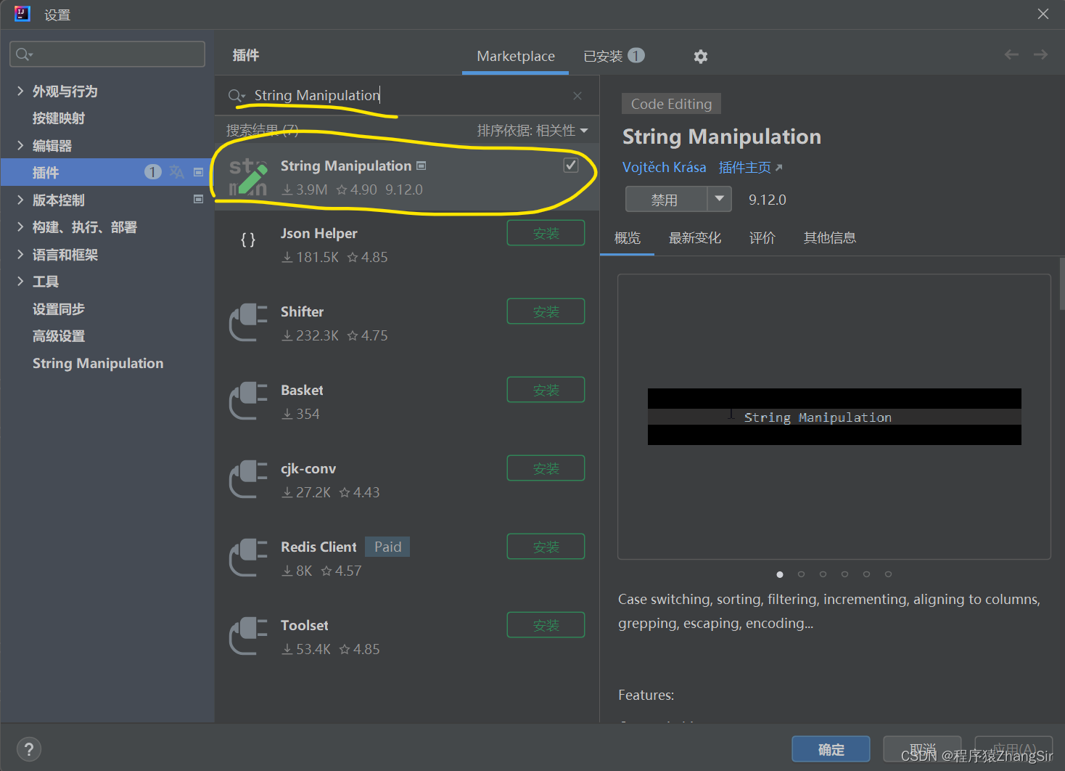
Task: Open the 插件主页 link
Action: coord(750,168)
